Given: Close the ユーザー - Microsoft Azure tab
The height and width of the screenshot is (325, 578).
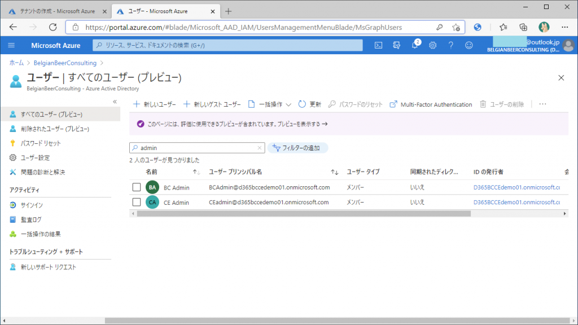Looking at the screenshot, I should [x=213, y=11].
